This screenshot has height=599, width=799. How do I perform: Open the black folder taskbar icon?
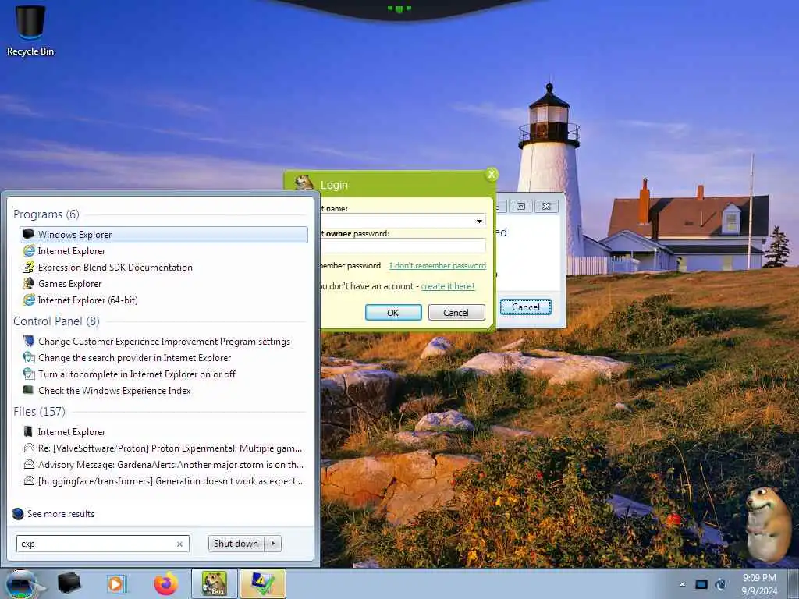(69, 583)
